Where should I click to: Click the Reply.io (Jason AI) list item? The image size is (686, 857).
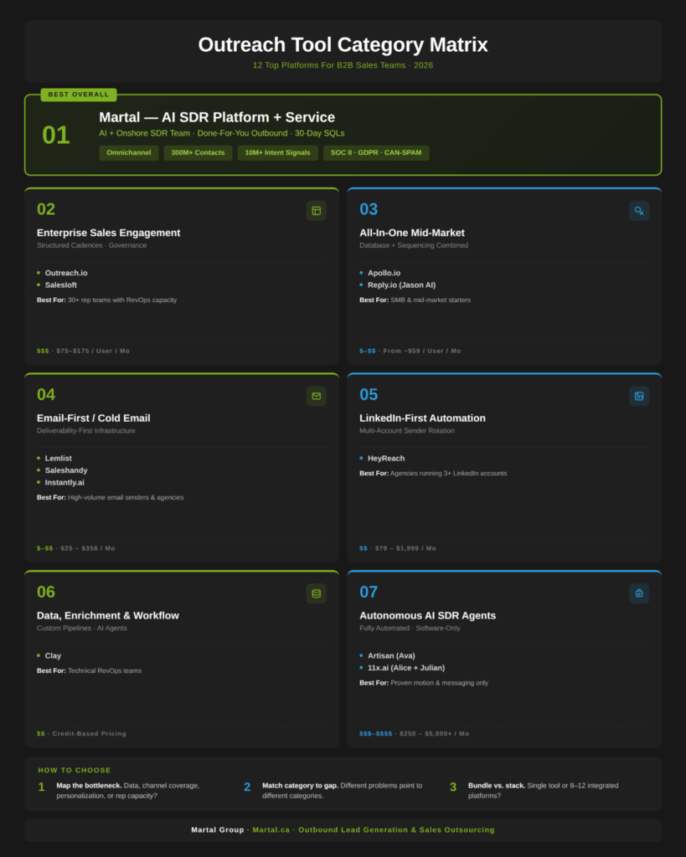point(401,285)
